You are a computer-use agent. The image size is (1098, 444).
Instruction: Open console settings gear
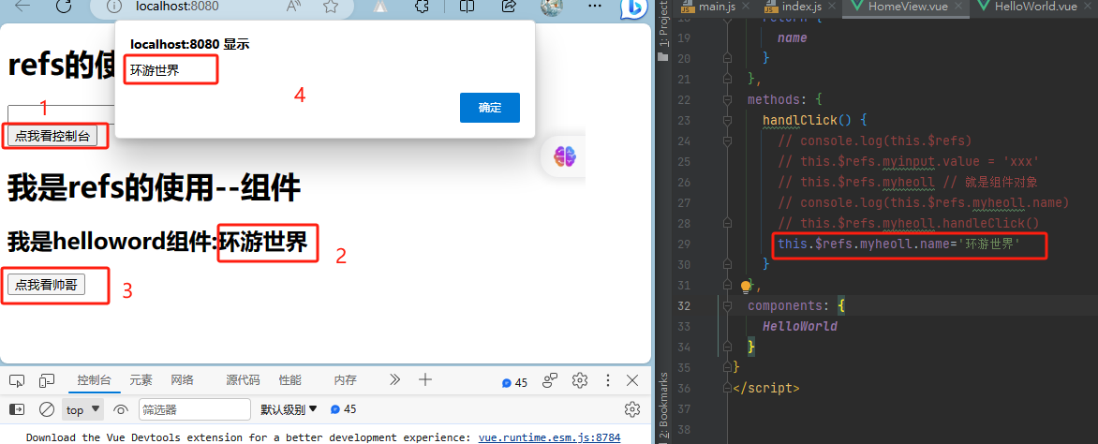click(632, 409)
